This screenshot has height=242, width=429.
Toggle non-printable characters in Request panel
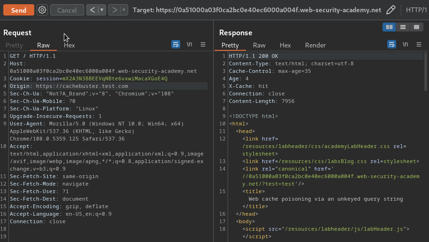189,44
